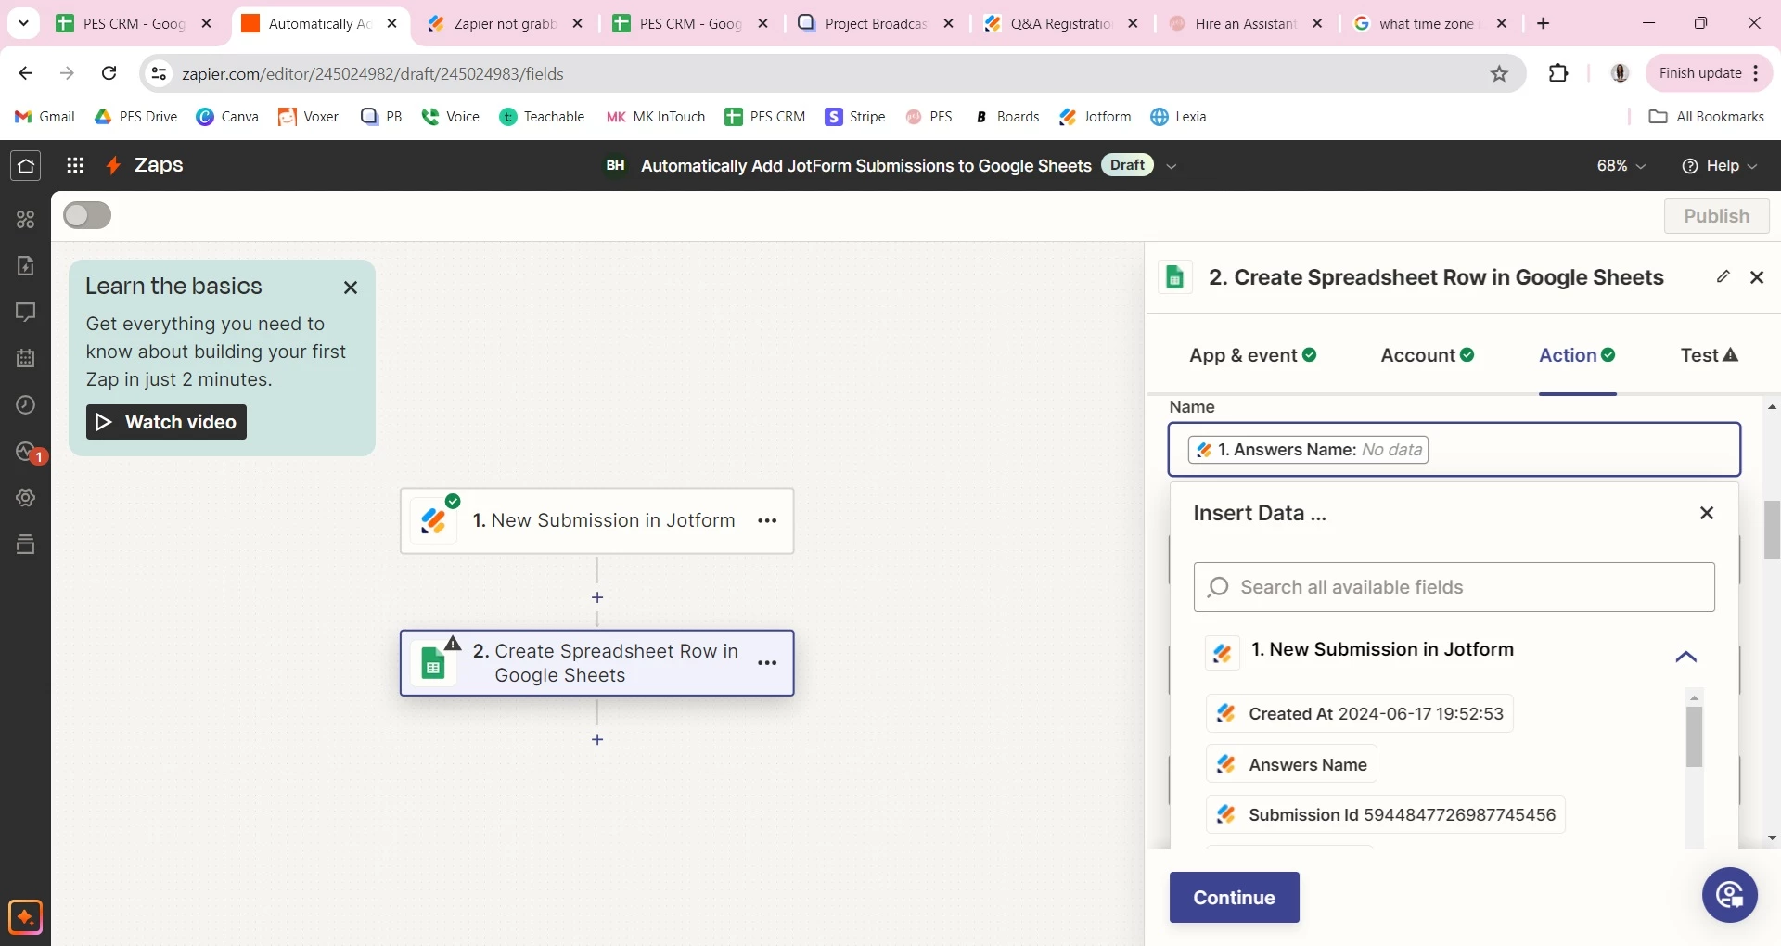Insert the Created At field
Image resolution: width=1781 pixels, height=946 pixels.
1359,714
